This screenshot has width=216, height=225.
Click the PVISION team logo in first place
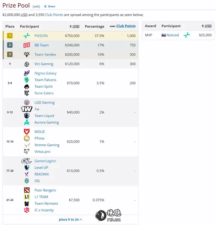27,36
